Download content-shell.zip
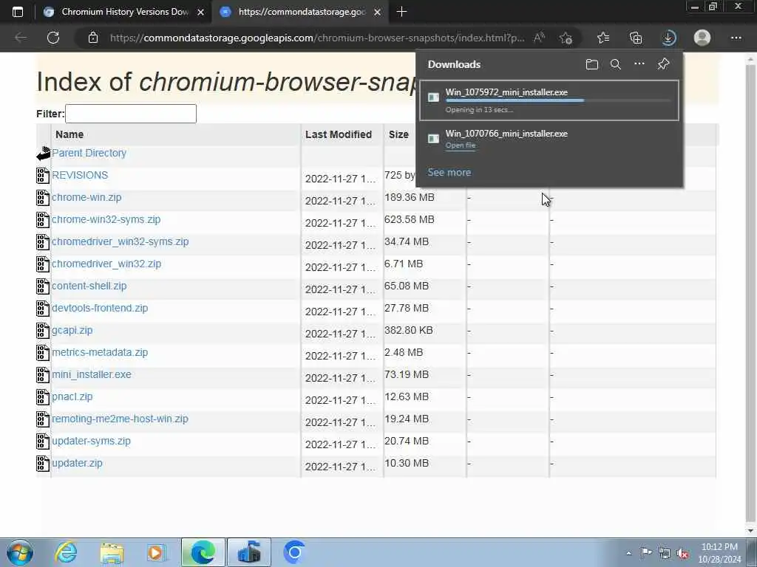 pyautogui.click(x=89, y=286)
